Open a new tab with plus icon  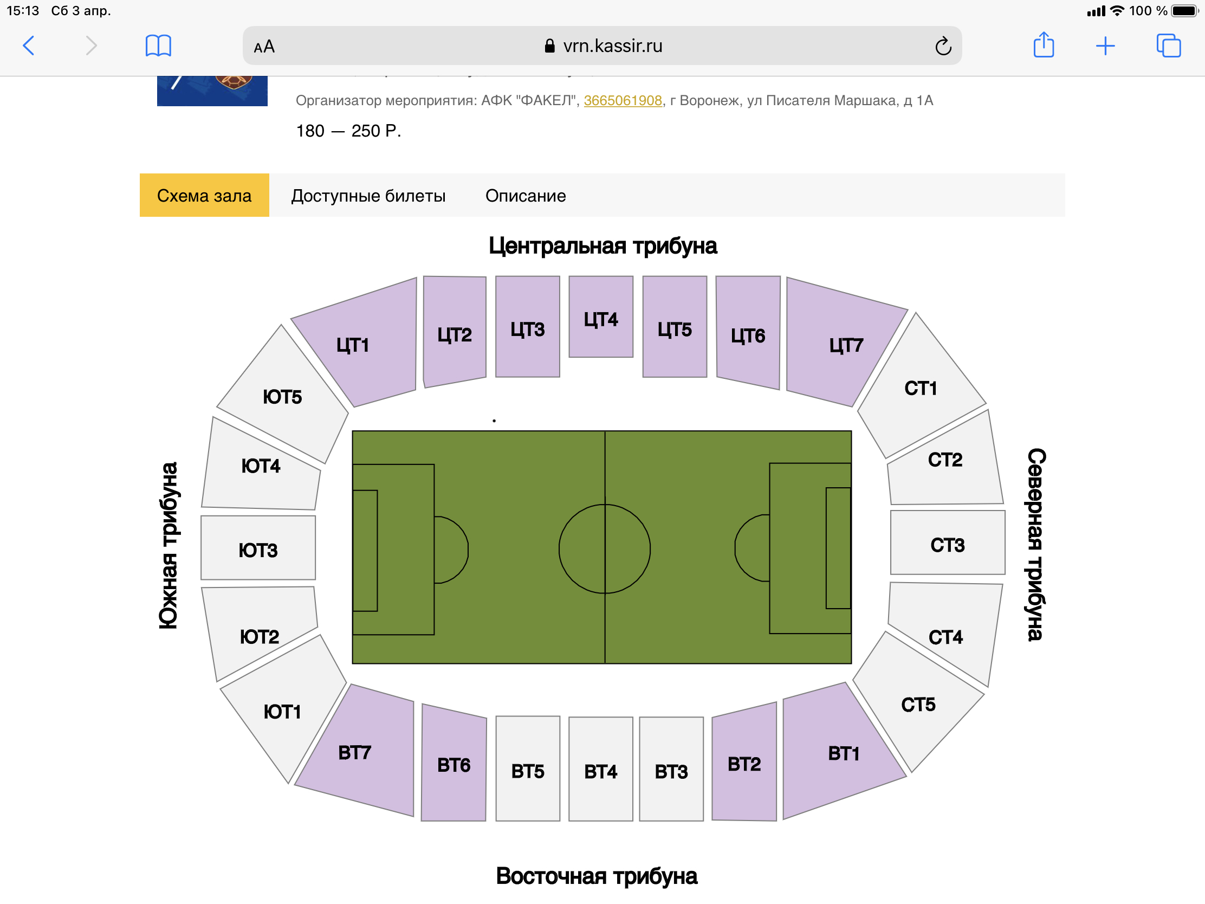pos(1105,46)
